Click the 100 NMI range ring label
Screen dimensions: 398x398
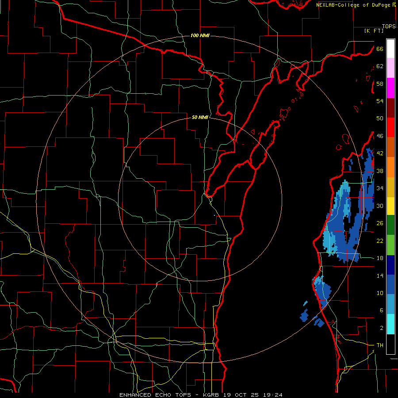pos(200,35)
